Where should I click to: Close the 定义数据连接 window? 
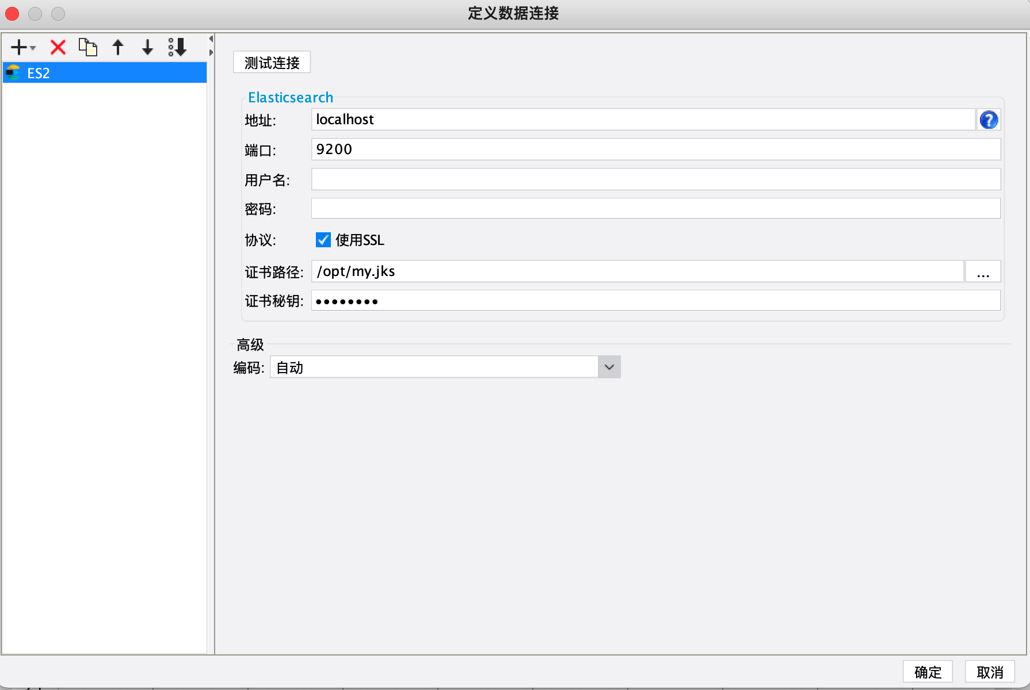tap(12, 13)
